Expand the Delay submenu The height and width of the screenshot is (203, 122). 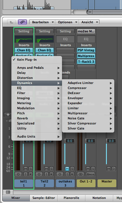pyautogui.click(x=37, y=73)
